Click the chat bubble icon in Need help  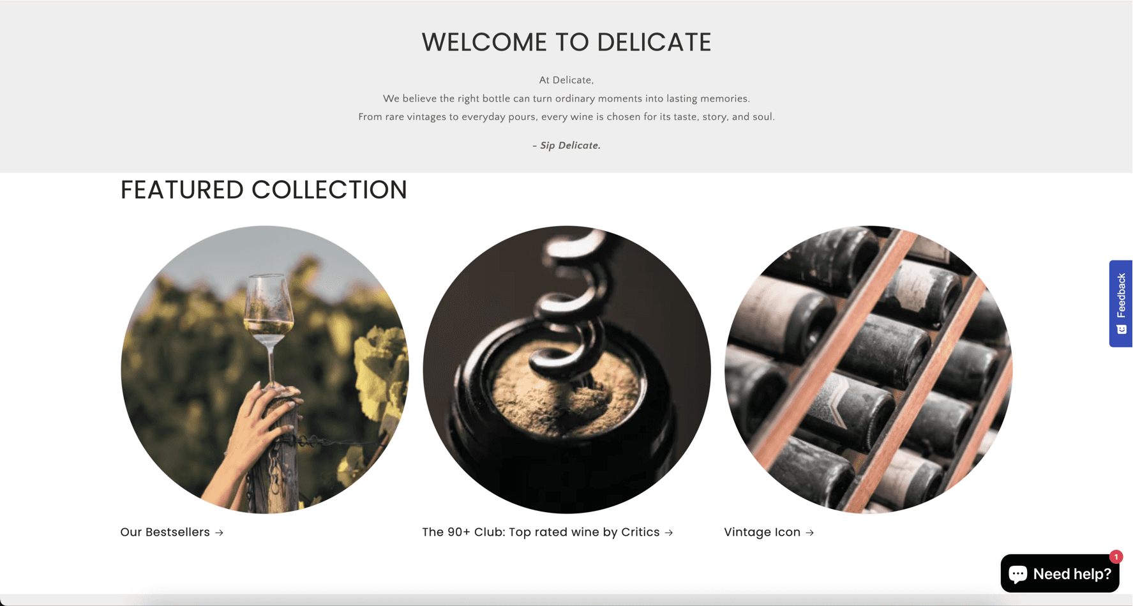[x=1017, y=573]
